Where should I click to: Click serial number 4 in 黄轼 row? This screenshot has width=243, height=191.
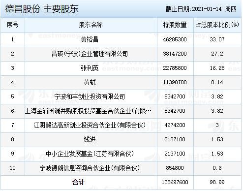click(12, 82)
